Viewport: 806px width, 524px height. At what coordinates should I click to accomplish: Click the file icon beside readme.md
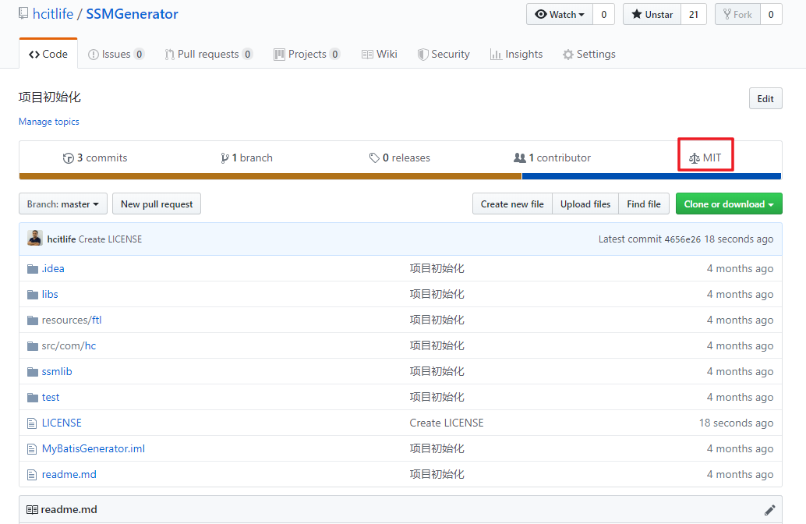[x=32, y=475]
